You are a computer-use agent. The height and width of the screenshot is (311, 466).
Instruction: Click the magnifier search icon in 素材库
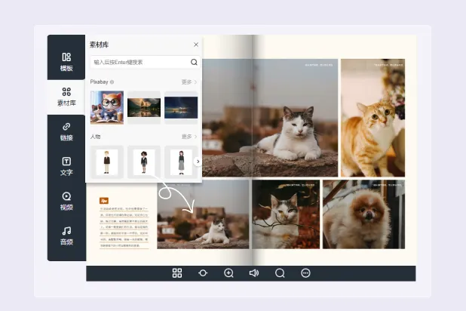pos(194,62)
